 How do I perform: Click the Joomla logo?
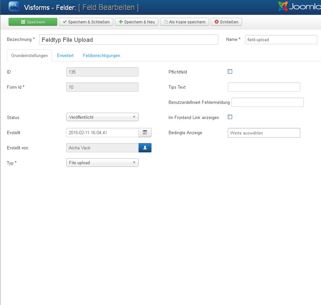pos(299,7)
